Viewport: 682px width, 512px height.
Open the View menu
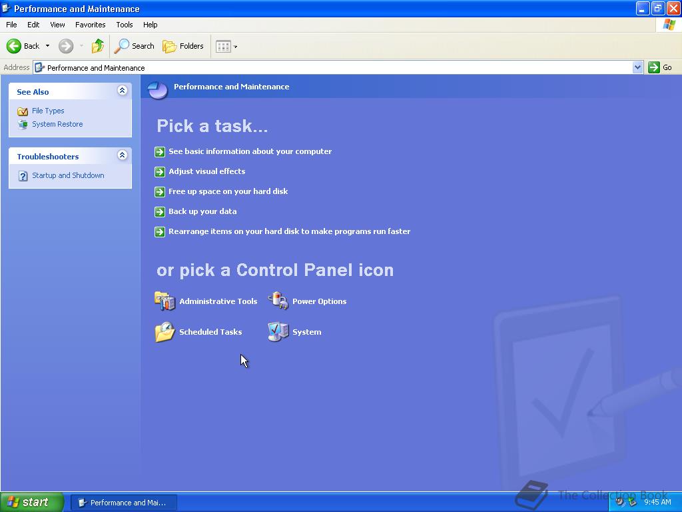(57, 25)
